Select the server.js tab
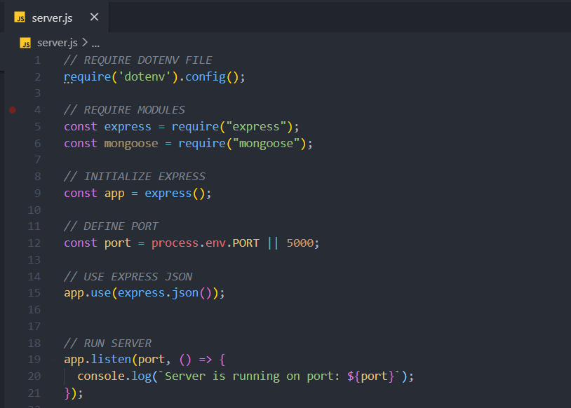The width and height of the screenshot is (571, 408). pyautogui.click(x=52, y=18)
